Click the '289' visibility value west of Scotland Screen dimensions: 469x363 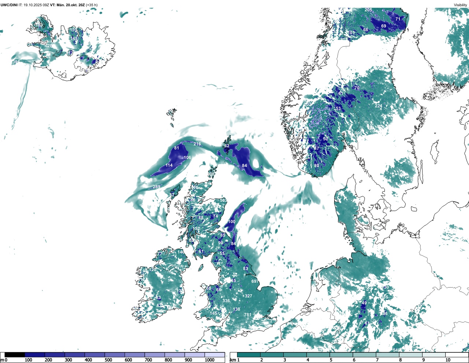156,187
